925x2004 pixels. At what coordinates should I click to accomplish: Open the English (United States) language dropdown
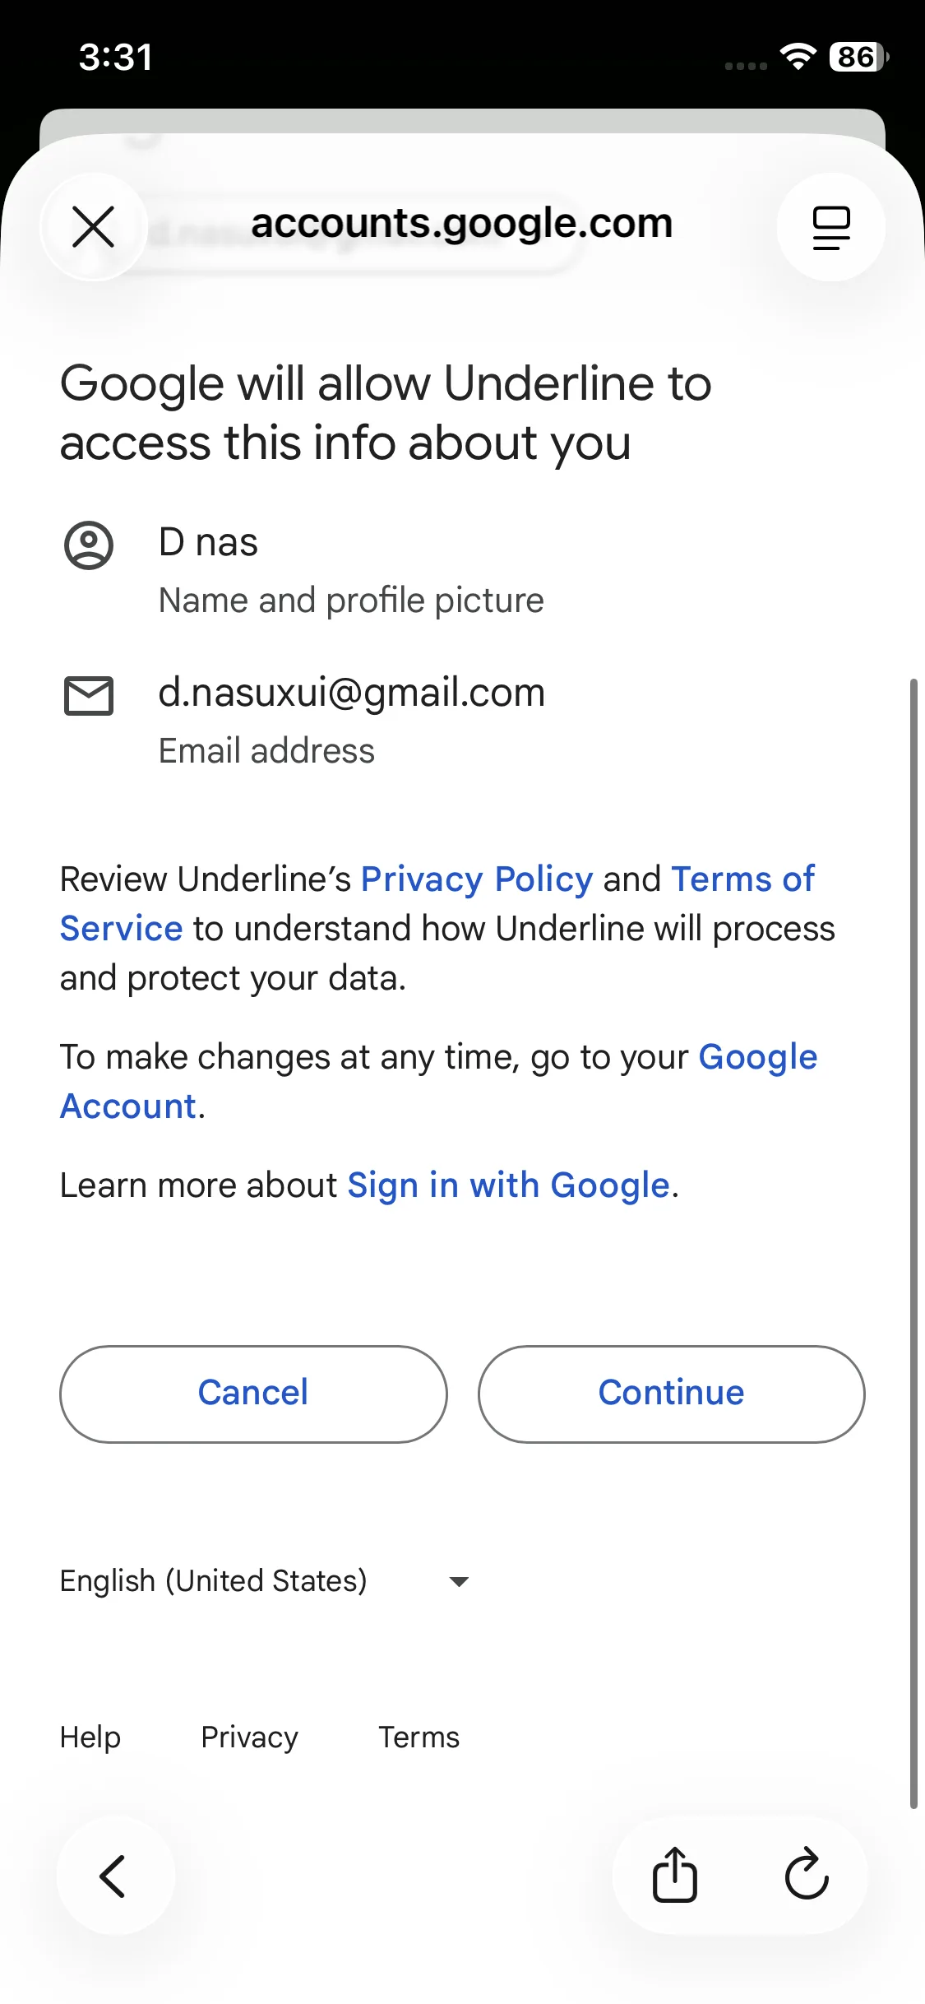point(214,1581)
